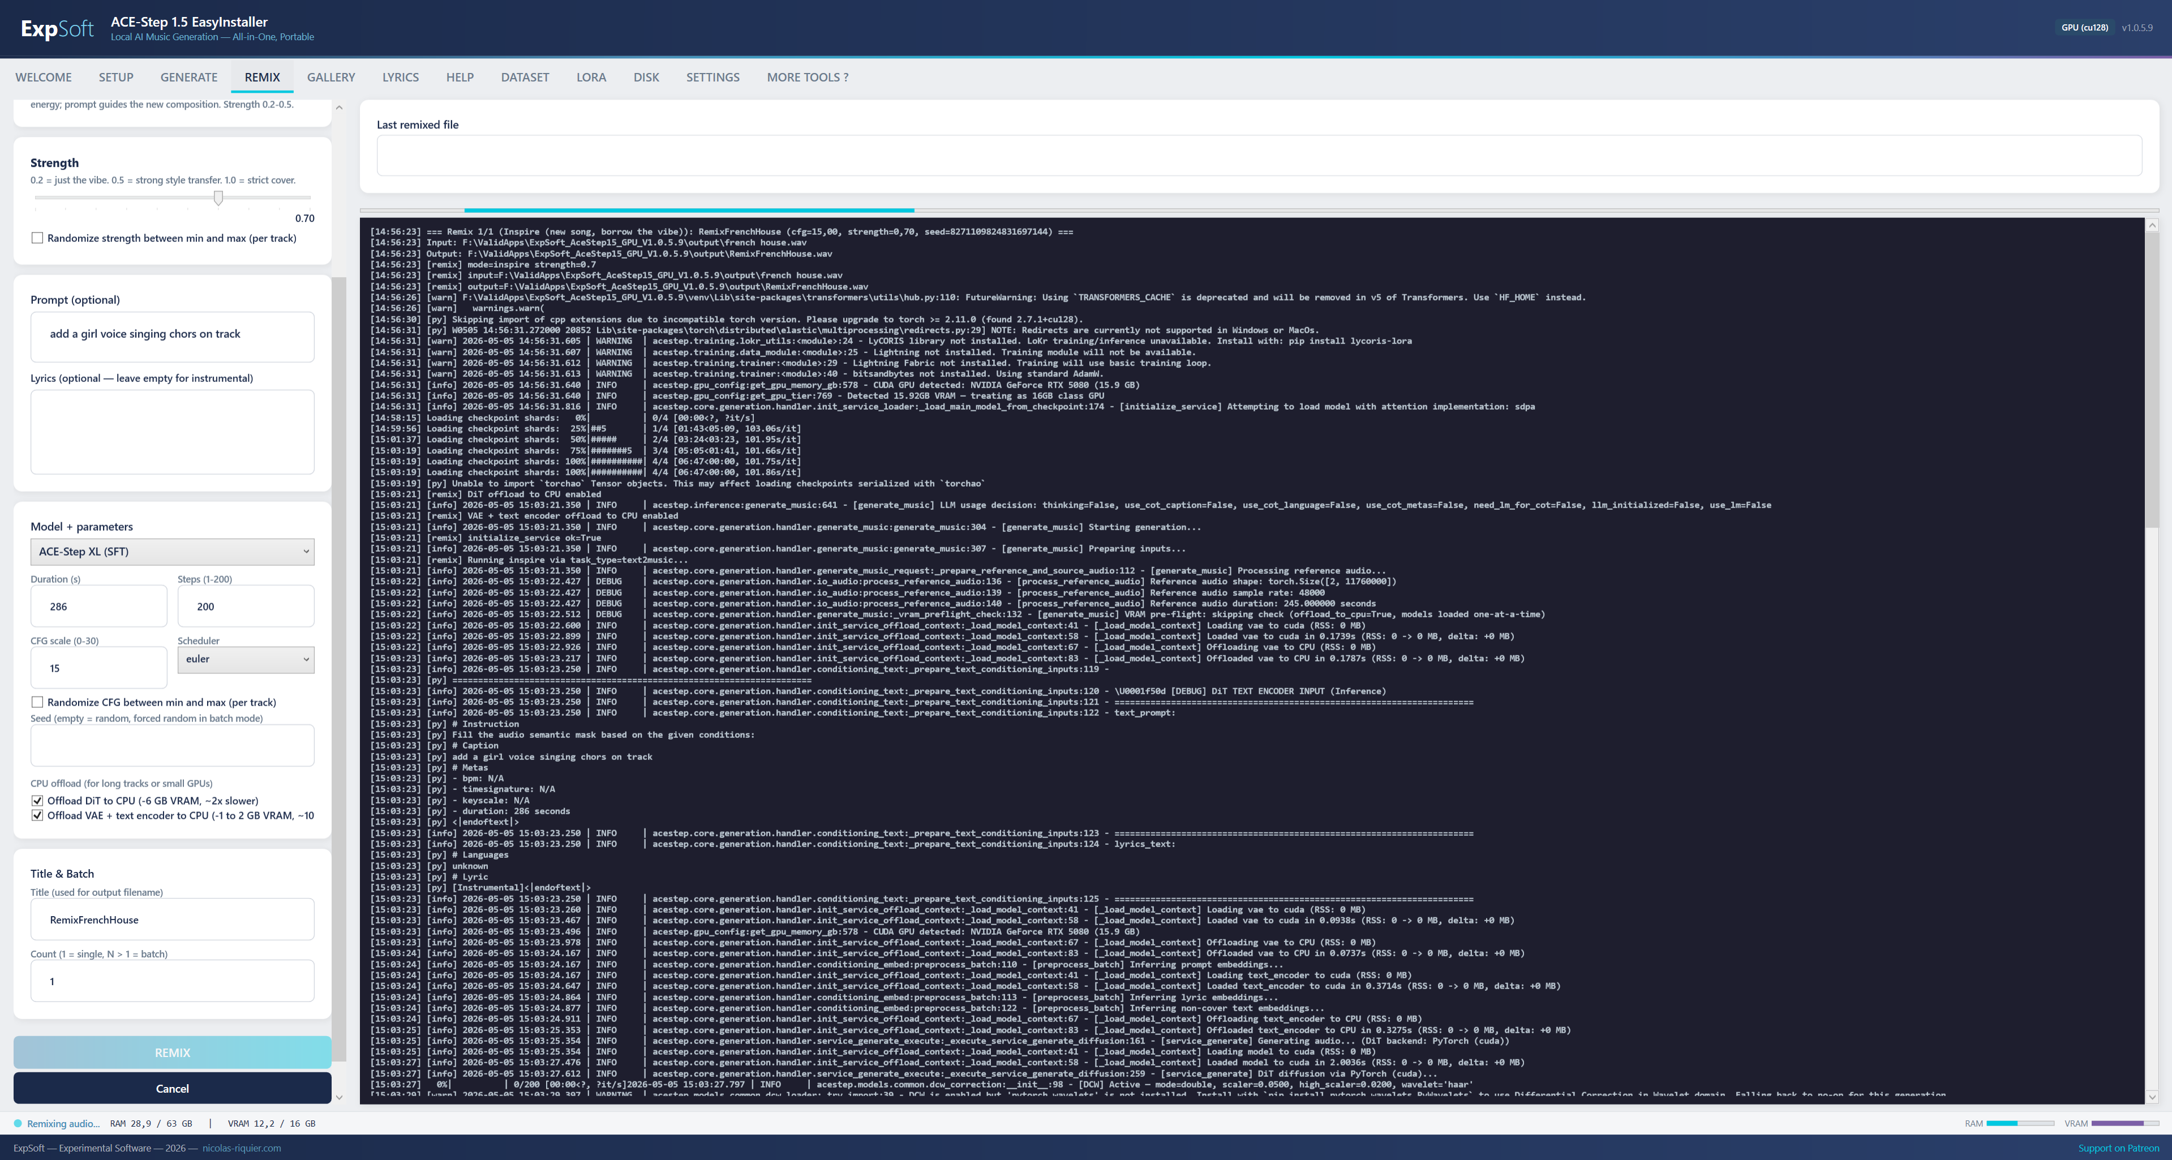Click the left panel scroll-down arrow
Screen dimensions: 2172x1160
tap(339, 1097)
